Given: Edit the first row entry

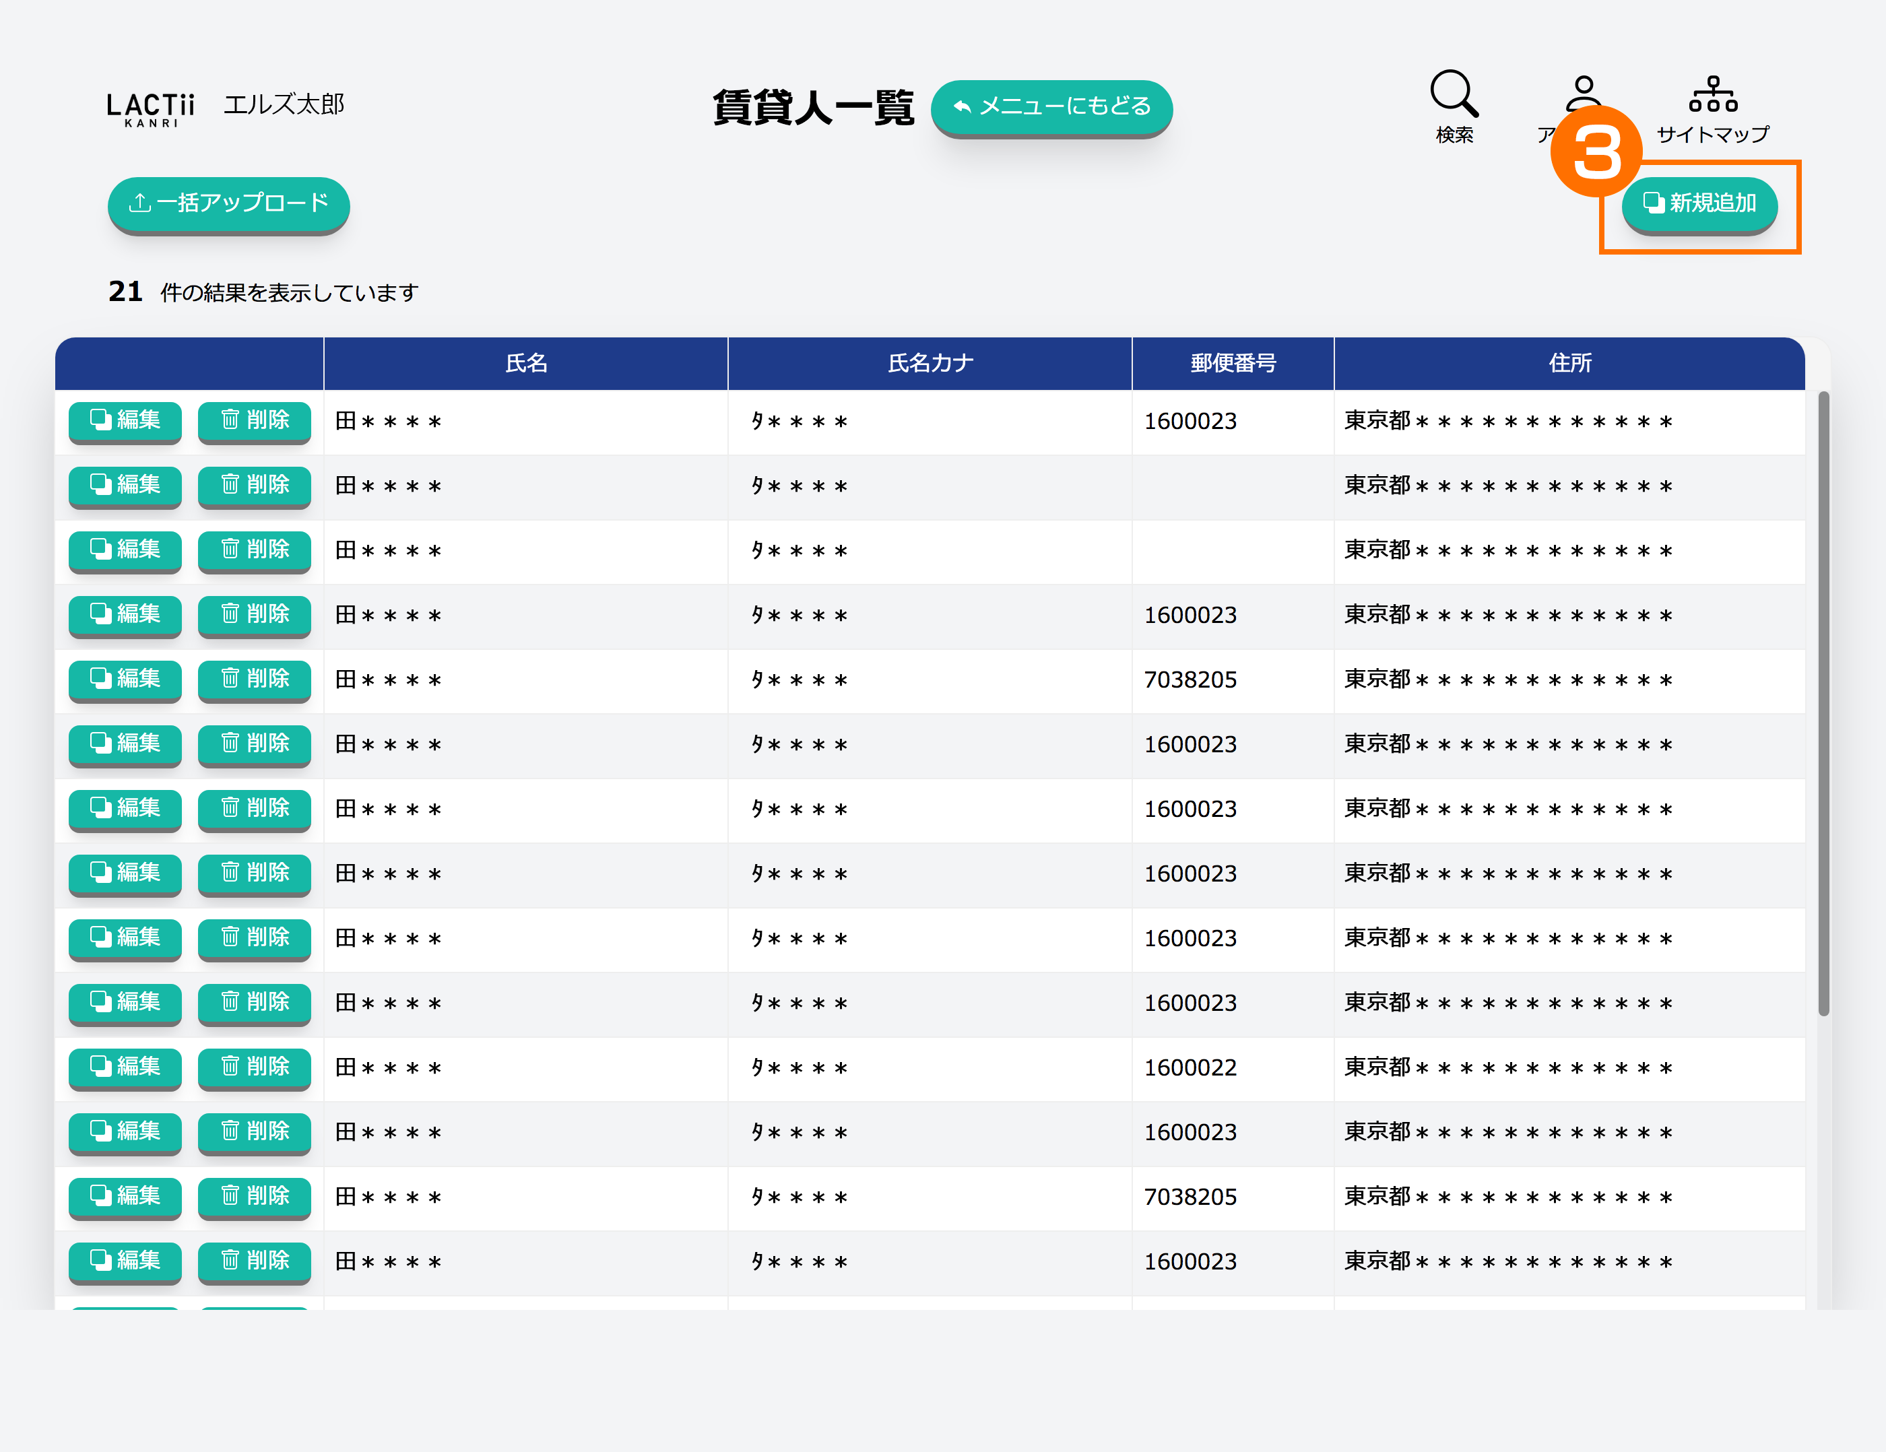Looking at the screenshot, I should point(125,420).
